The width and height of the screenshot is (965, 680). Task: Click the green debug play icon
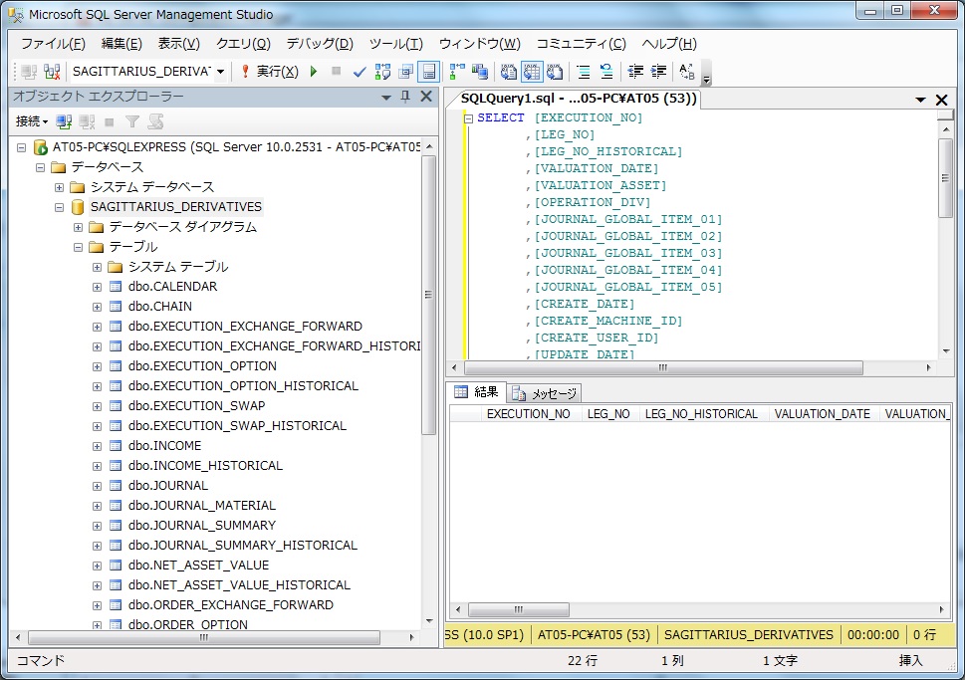coord(314,72)
